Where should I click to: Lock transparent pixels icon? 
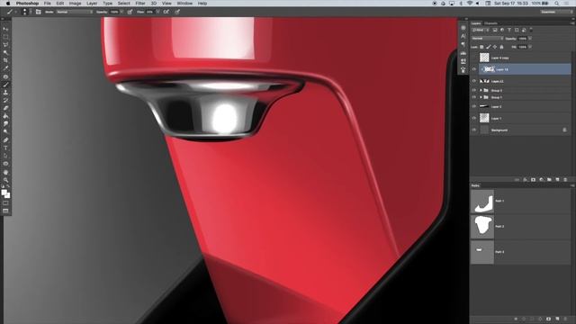(x=481, y=47)
